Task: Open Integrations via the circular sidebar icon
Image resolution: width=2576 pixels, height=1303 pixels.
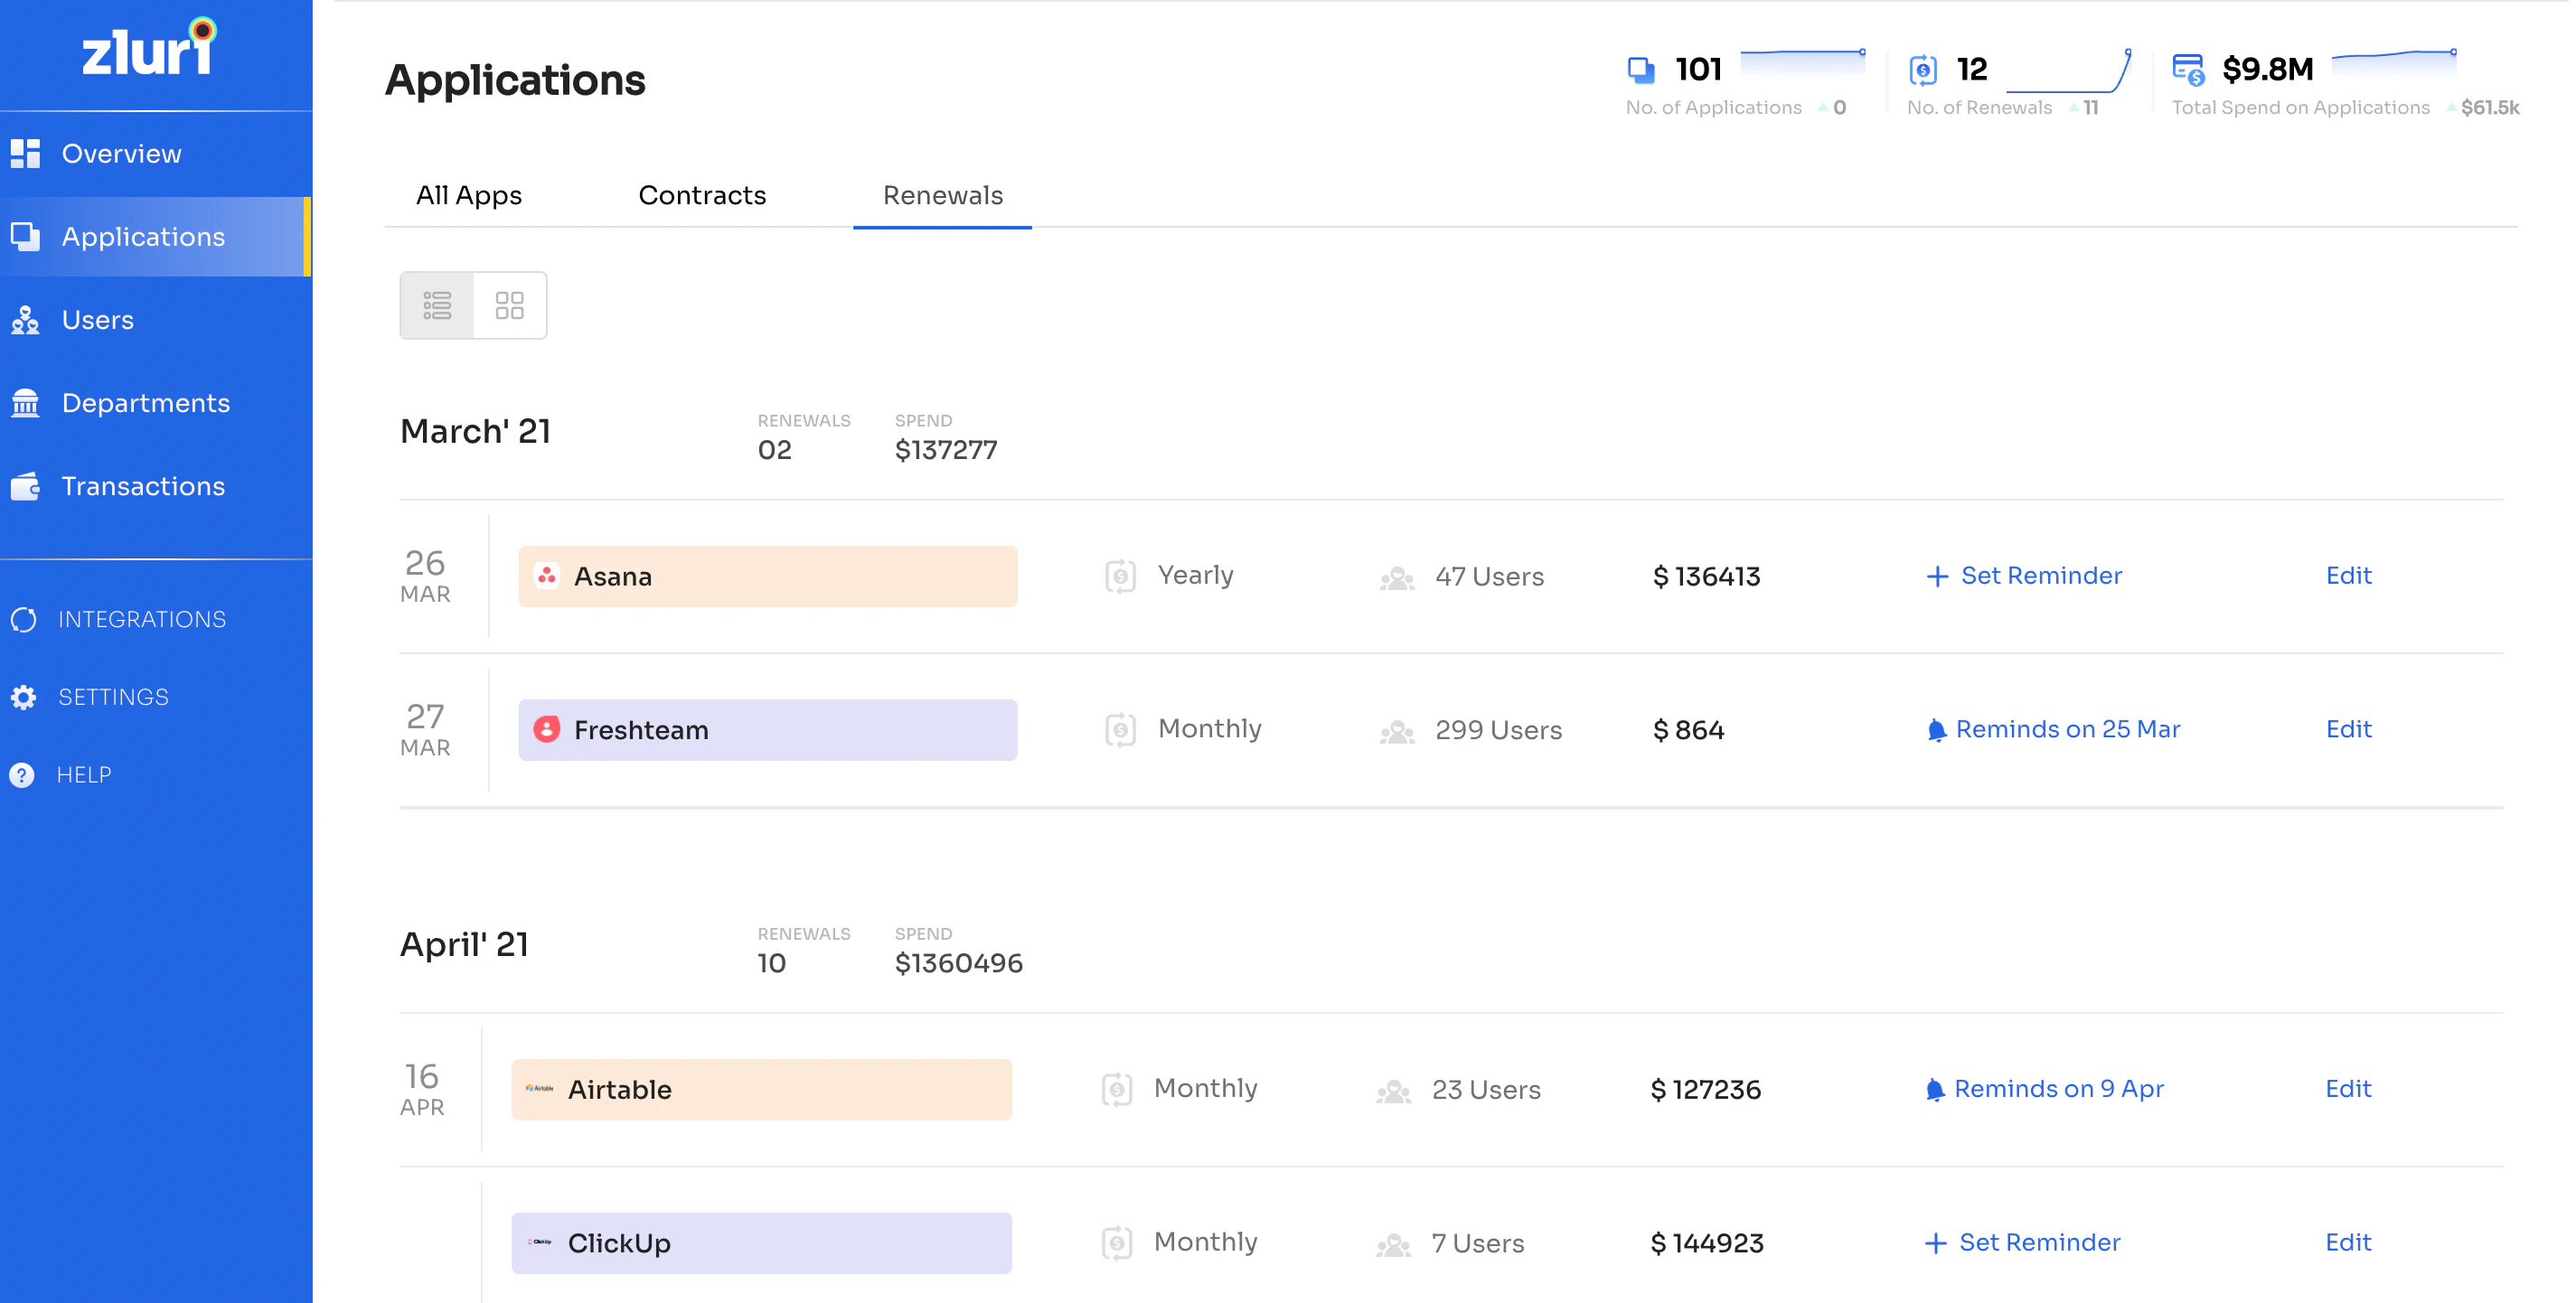Action: pos(25,619)
